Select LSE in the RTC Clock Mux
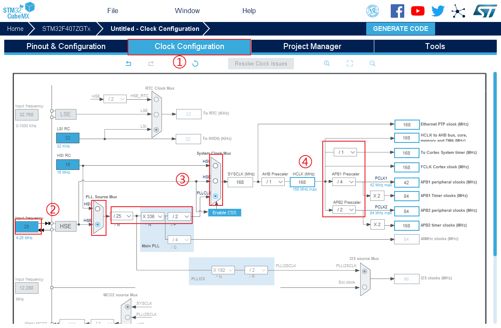Screen dimensions: 501x328 pyautogui.click(x=156, y=114)
